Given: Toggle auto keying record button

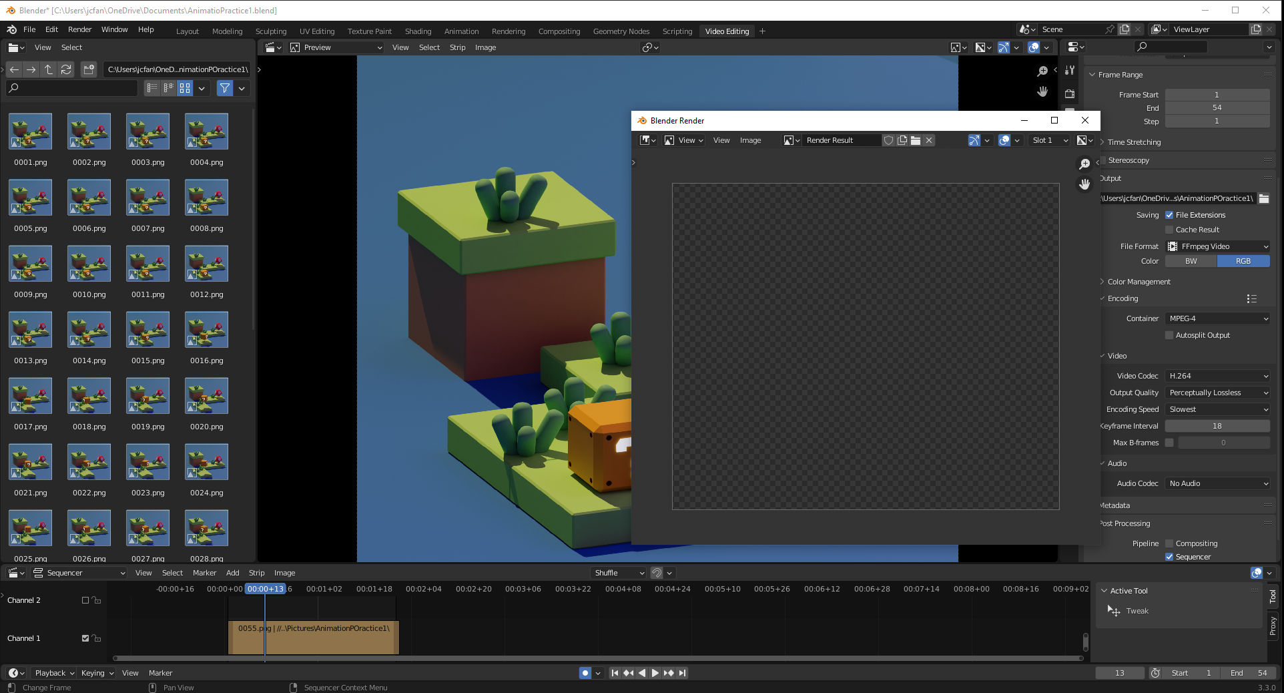Looking at the screenshot, I should pyautogui.click(x=585, y=673).
